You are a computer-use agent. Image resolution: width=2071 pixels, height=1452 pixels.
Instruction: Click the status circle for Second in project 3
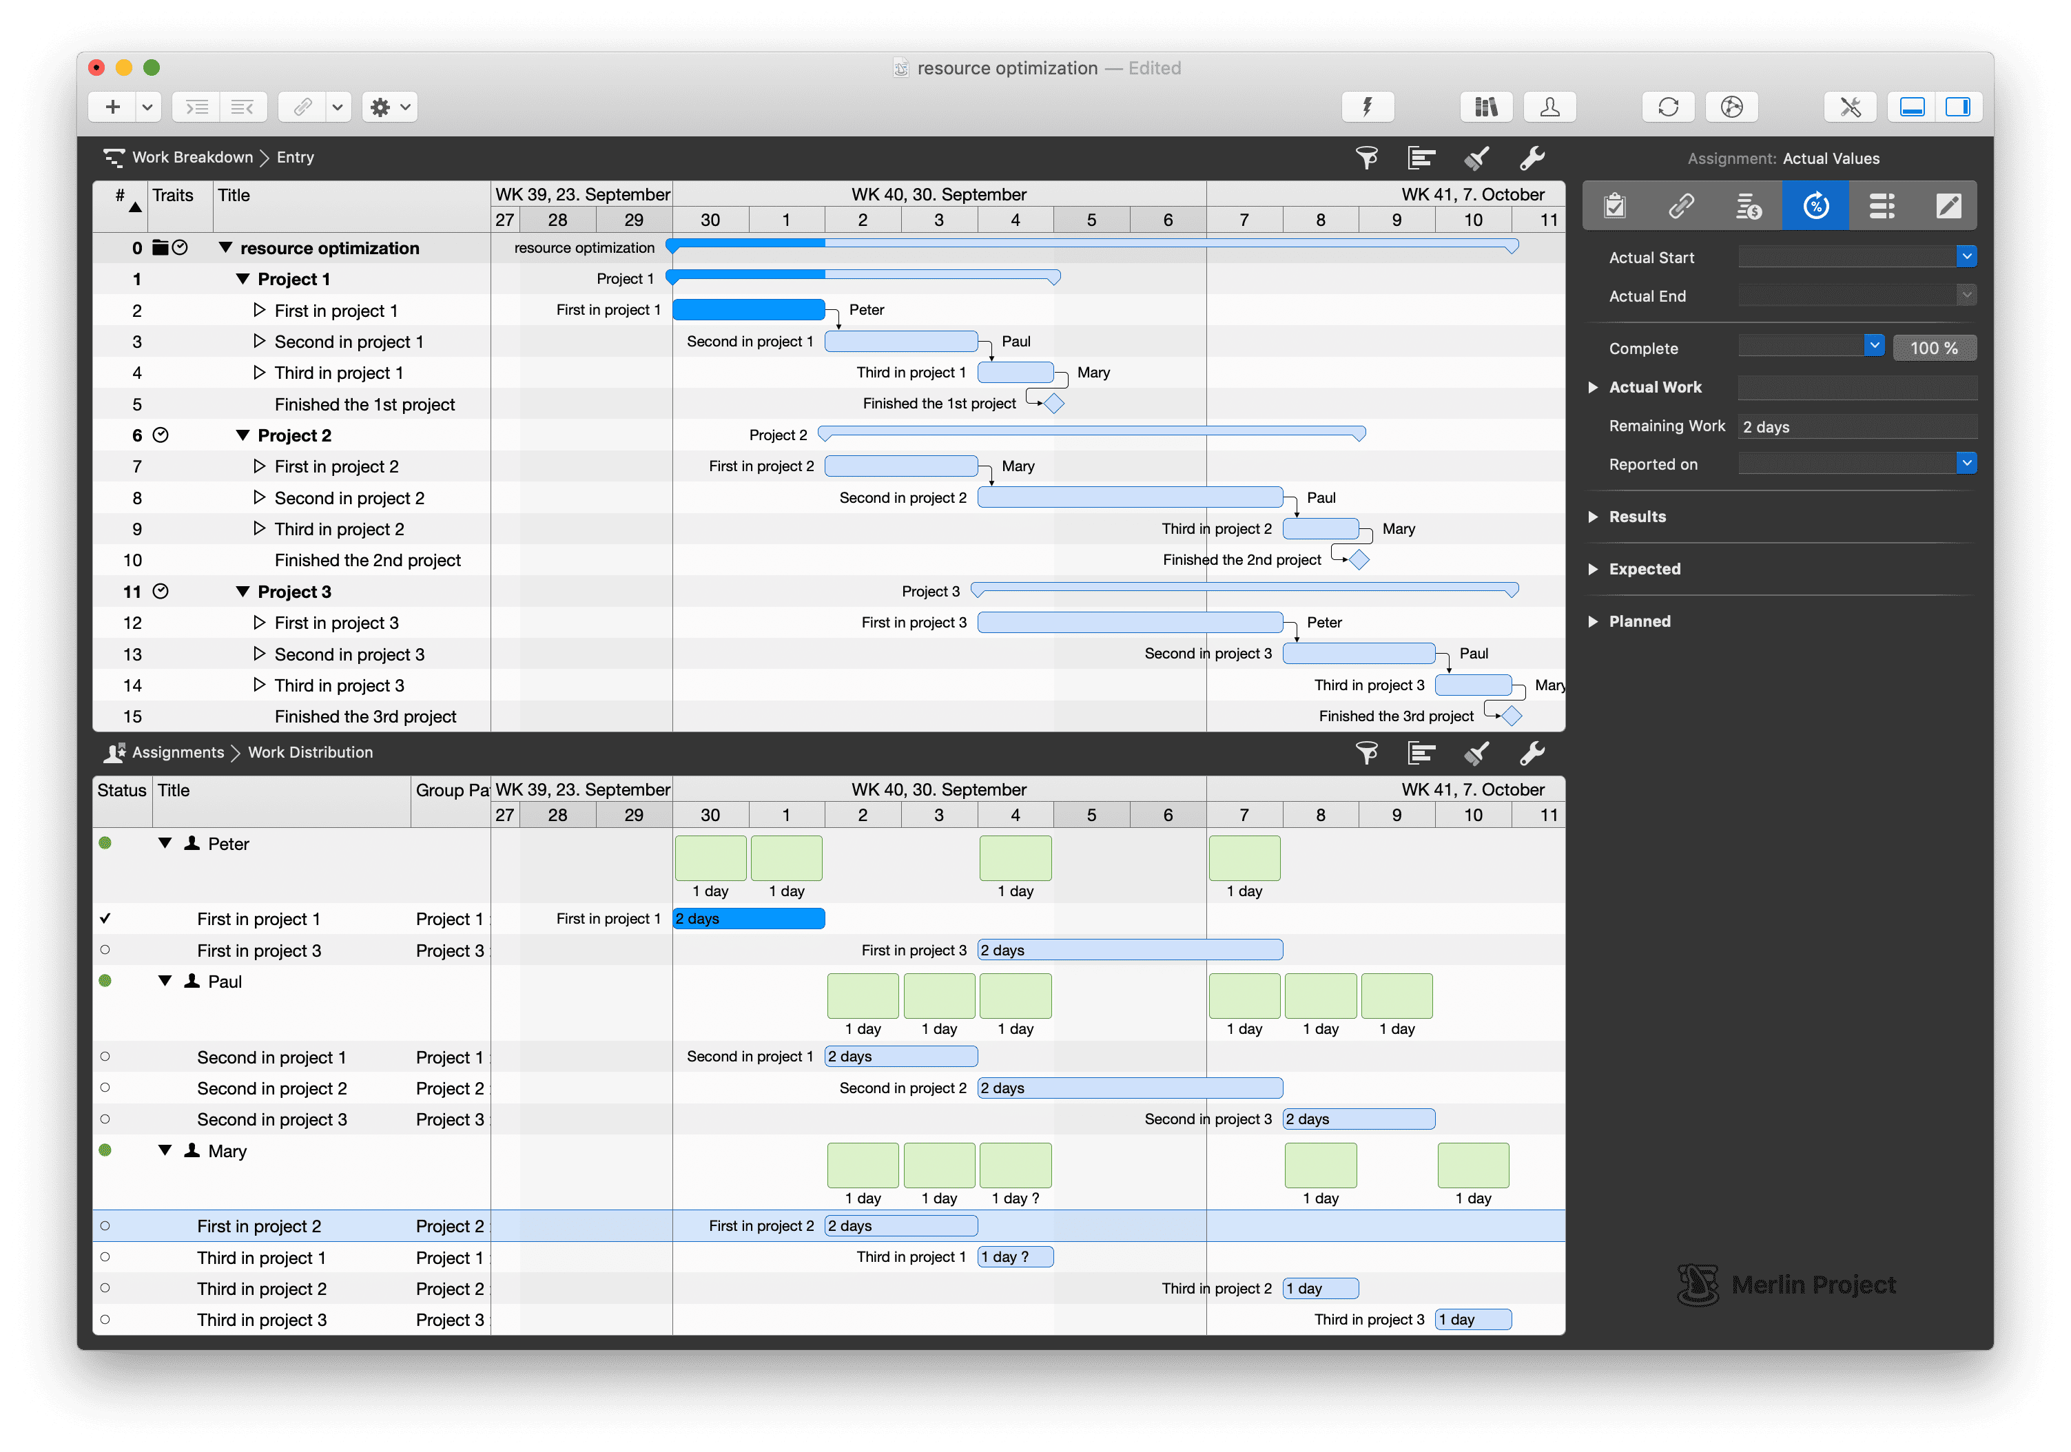105,1119
